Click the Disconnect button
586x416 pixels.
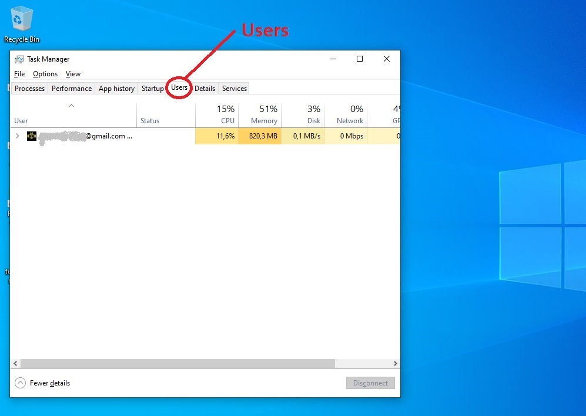(x=370, y=383)
